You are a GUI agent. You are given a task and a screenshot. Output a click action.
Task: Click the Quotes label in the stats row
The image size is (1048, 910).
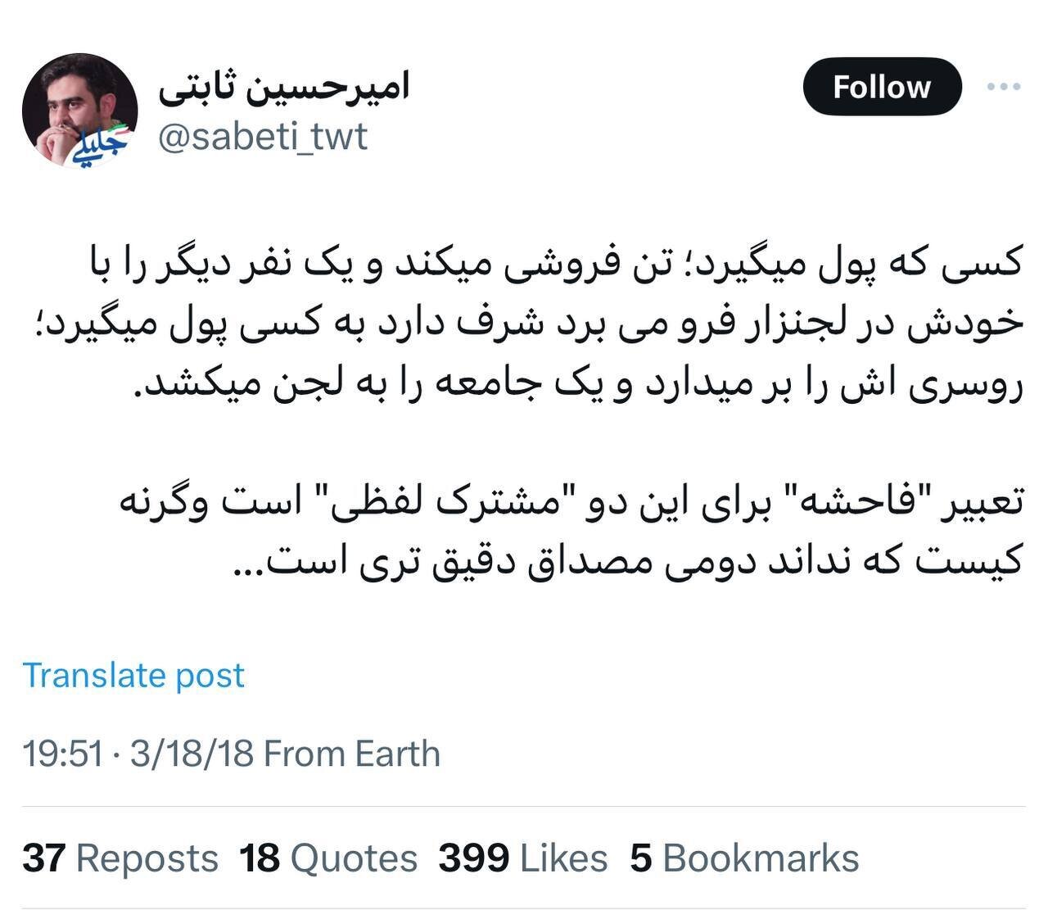click(352, 859)
